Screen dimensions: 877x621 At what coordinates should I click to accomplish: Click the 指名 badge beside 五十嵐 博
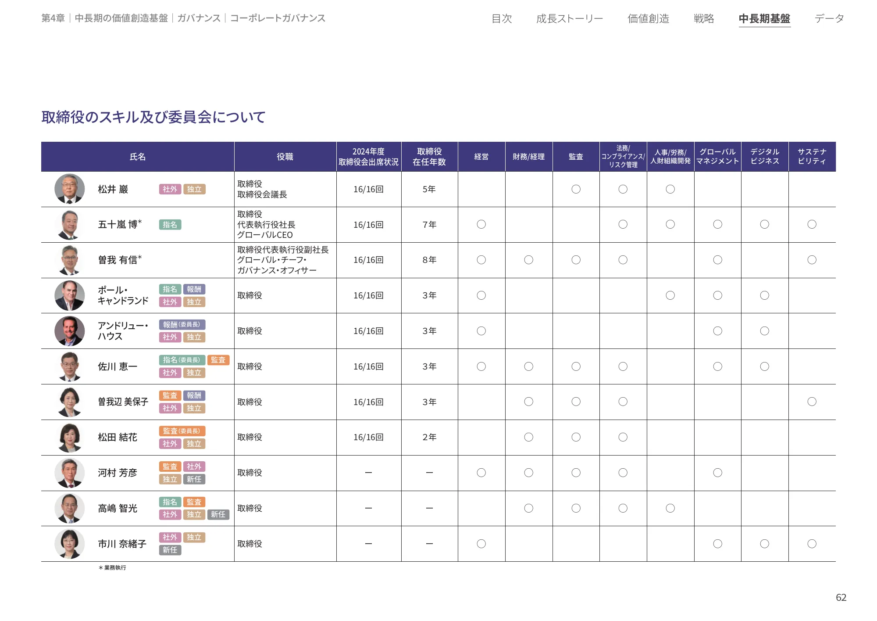(x=170, y=225)
